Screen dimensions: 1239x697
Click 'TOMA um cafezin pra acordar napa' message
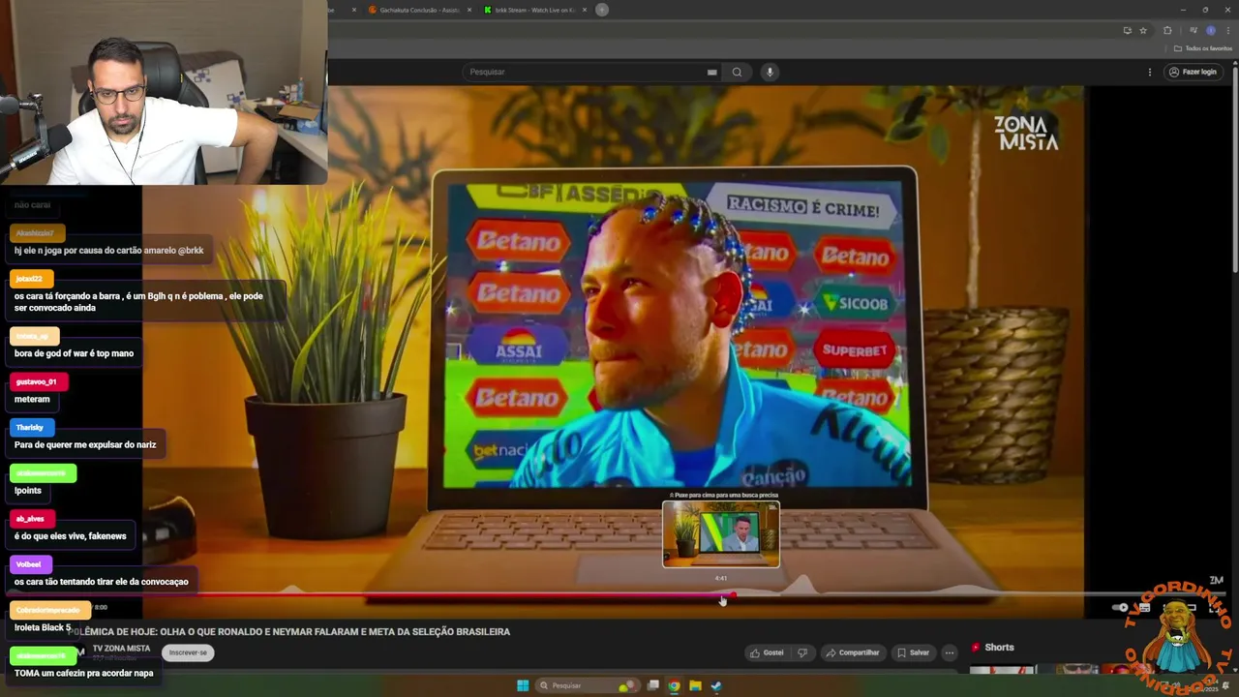(x=83, y=673)
